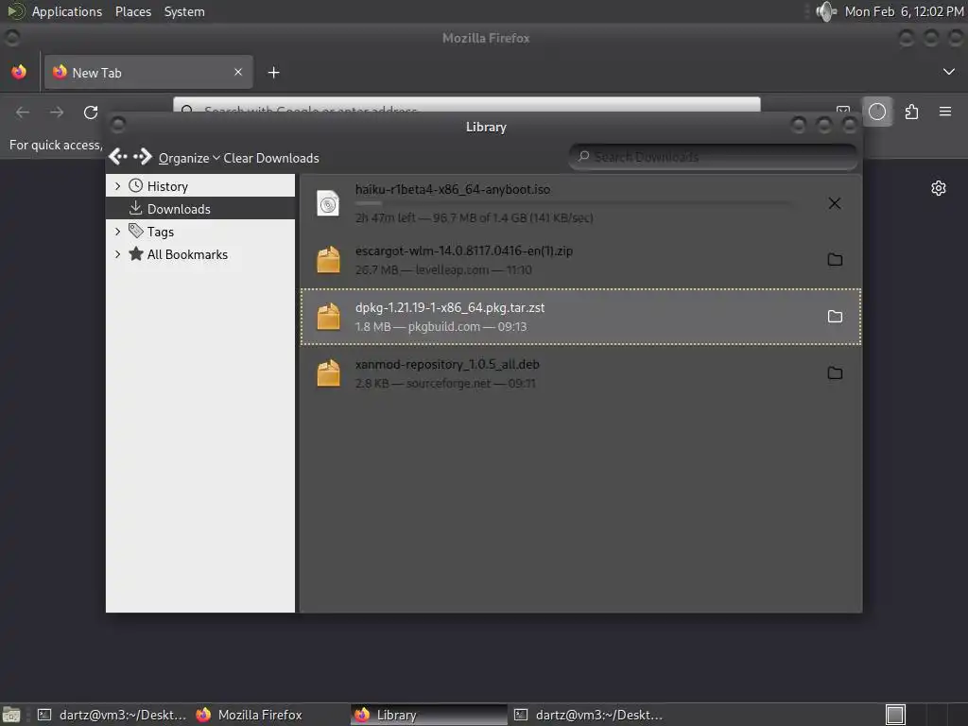Image resolution: width=968 pixels, height=726 pixels.
Task: Expand the Tags tree node
Action: [x=118, y=232]
